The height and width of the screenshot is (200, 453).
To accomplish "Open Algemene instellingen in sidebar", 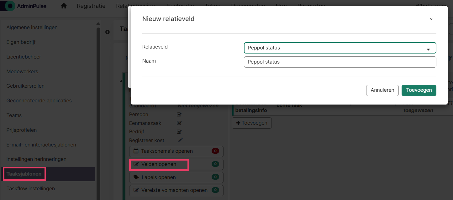I will coord(32,28).
